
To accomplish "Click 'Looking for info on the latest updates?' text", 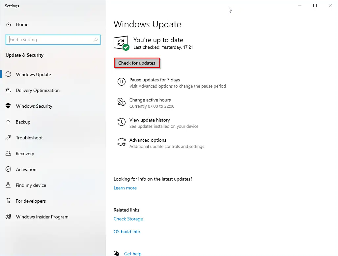I will pos(153,179).
